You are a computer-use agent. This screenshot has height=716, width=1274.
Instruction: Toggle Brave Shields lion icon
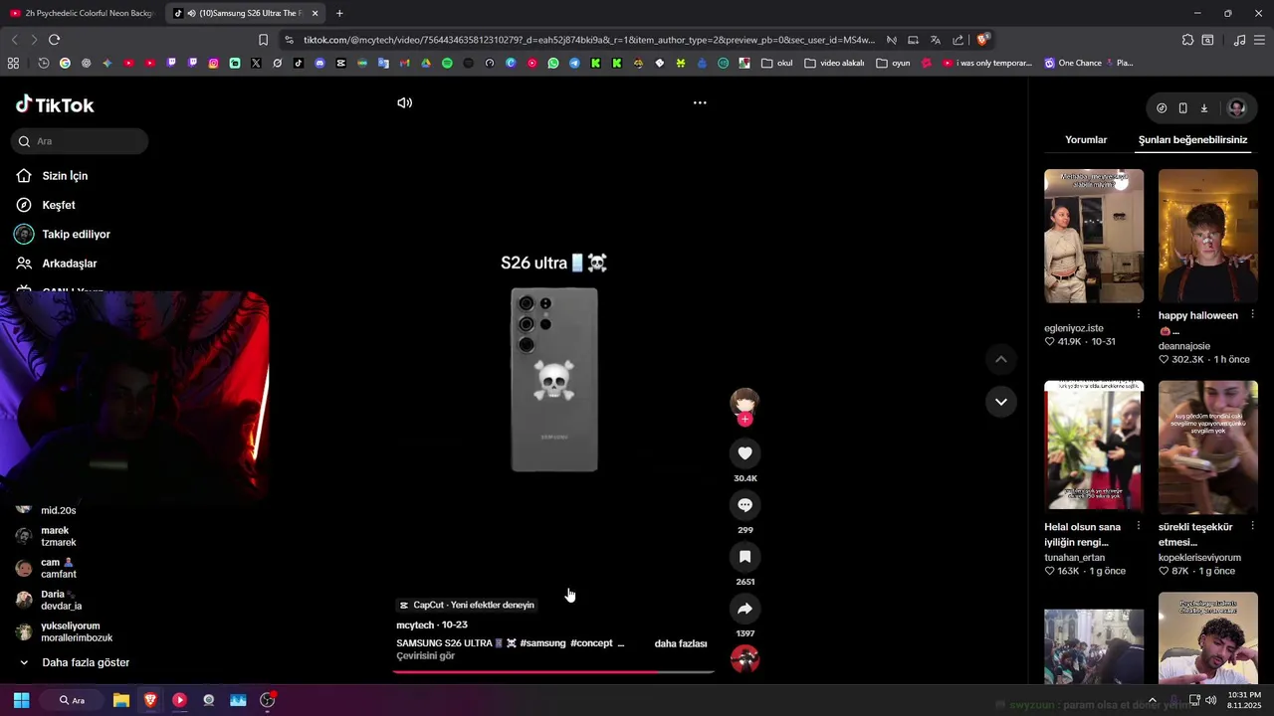[x=983, y=40]
